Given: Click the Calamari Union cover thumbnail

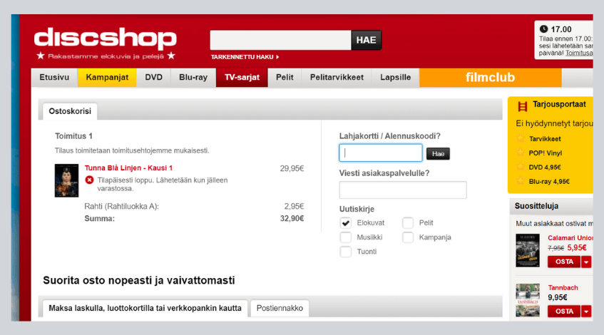Looking at the screenshot, I should tap(528, 250).
